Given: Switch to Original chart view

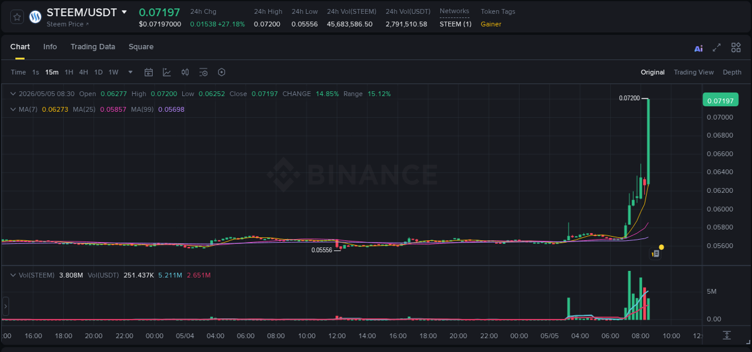Looking at the screenshot, I should click(653, 72).
